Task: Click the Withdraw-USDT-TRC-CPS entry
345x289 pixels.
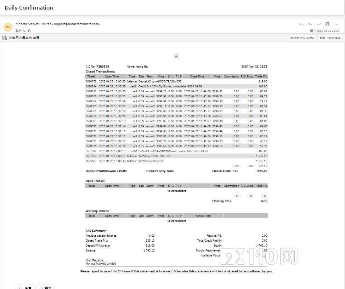Action: tap(154, 156)
